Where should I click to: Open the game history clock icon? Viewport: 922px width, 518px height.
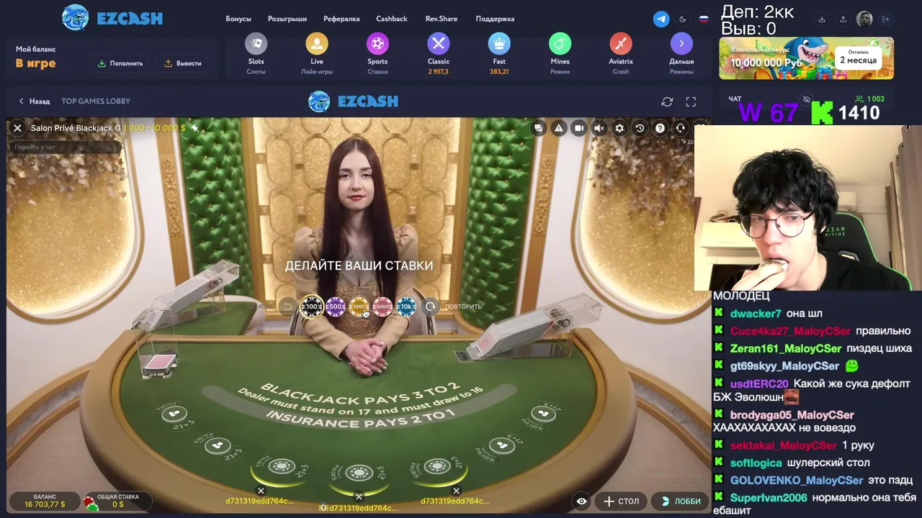point(640,128)
